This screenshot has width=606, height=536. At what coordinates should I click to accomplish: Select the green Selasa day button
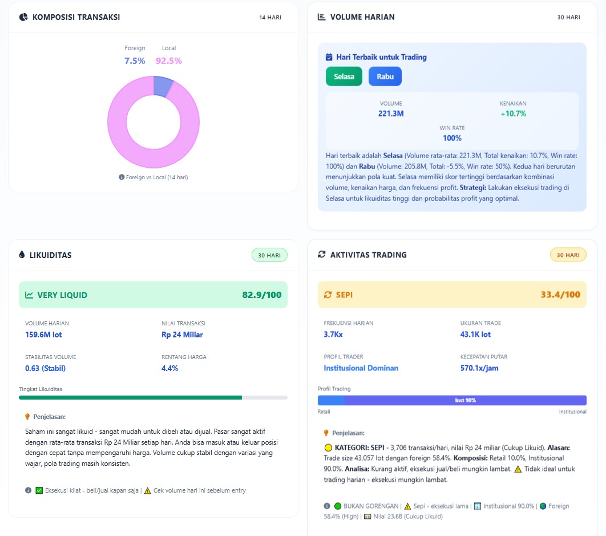[x=344, y=76]
